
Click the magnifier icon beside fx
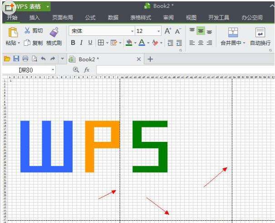[x=76, y=70]
